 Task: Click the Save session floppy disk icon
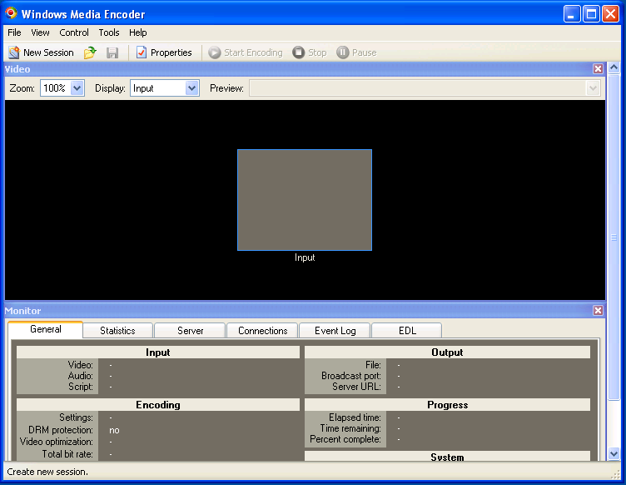coord(112,52)
